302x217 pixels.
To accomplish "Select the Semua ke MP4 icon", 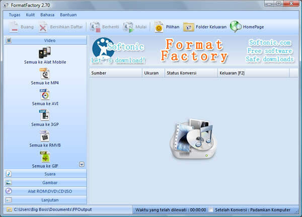I will [45, 74].
